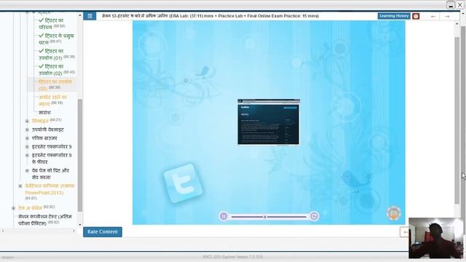The image size is (466, 262).
Task: Select इंटरनेट एक्सप्लोरर 9 के फीचर label
Action: pos(52,159)
